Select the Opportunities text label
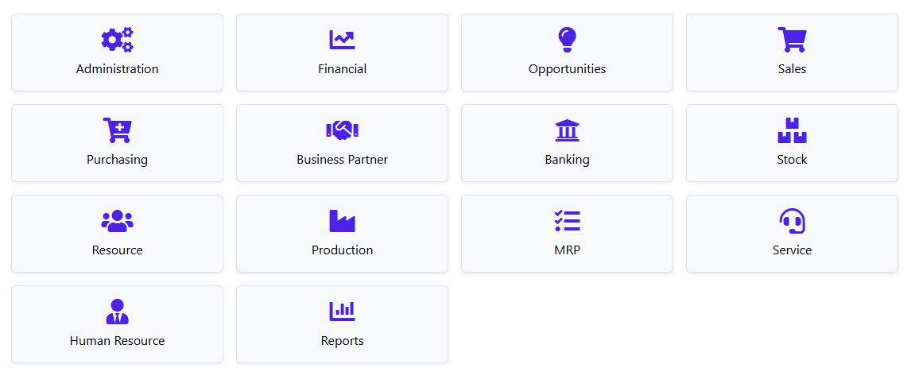 coord(567,69)
